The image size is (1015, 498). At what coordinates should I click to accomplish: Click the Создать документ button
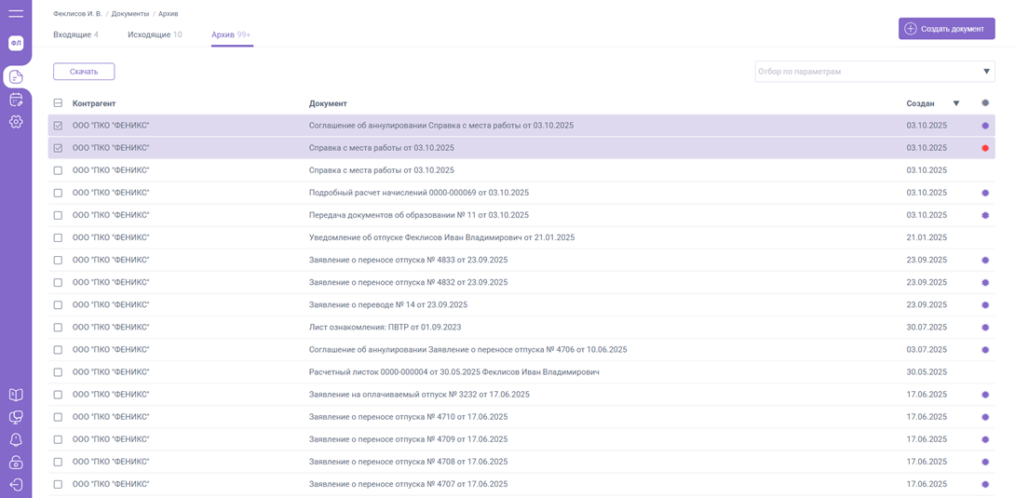946,29
